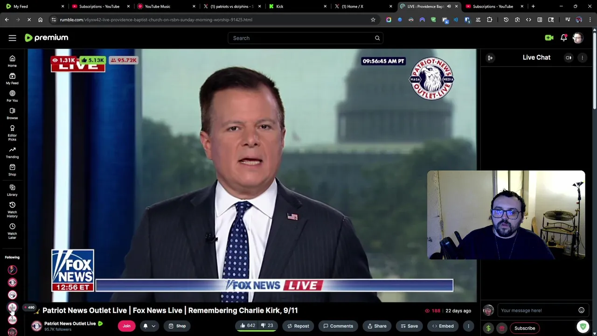Open Shop in the left sidebar
The image size is (597, 336).
(x=12, y=170)
